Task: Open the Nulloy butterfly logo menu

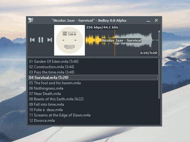Action: [30, 20]
